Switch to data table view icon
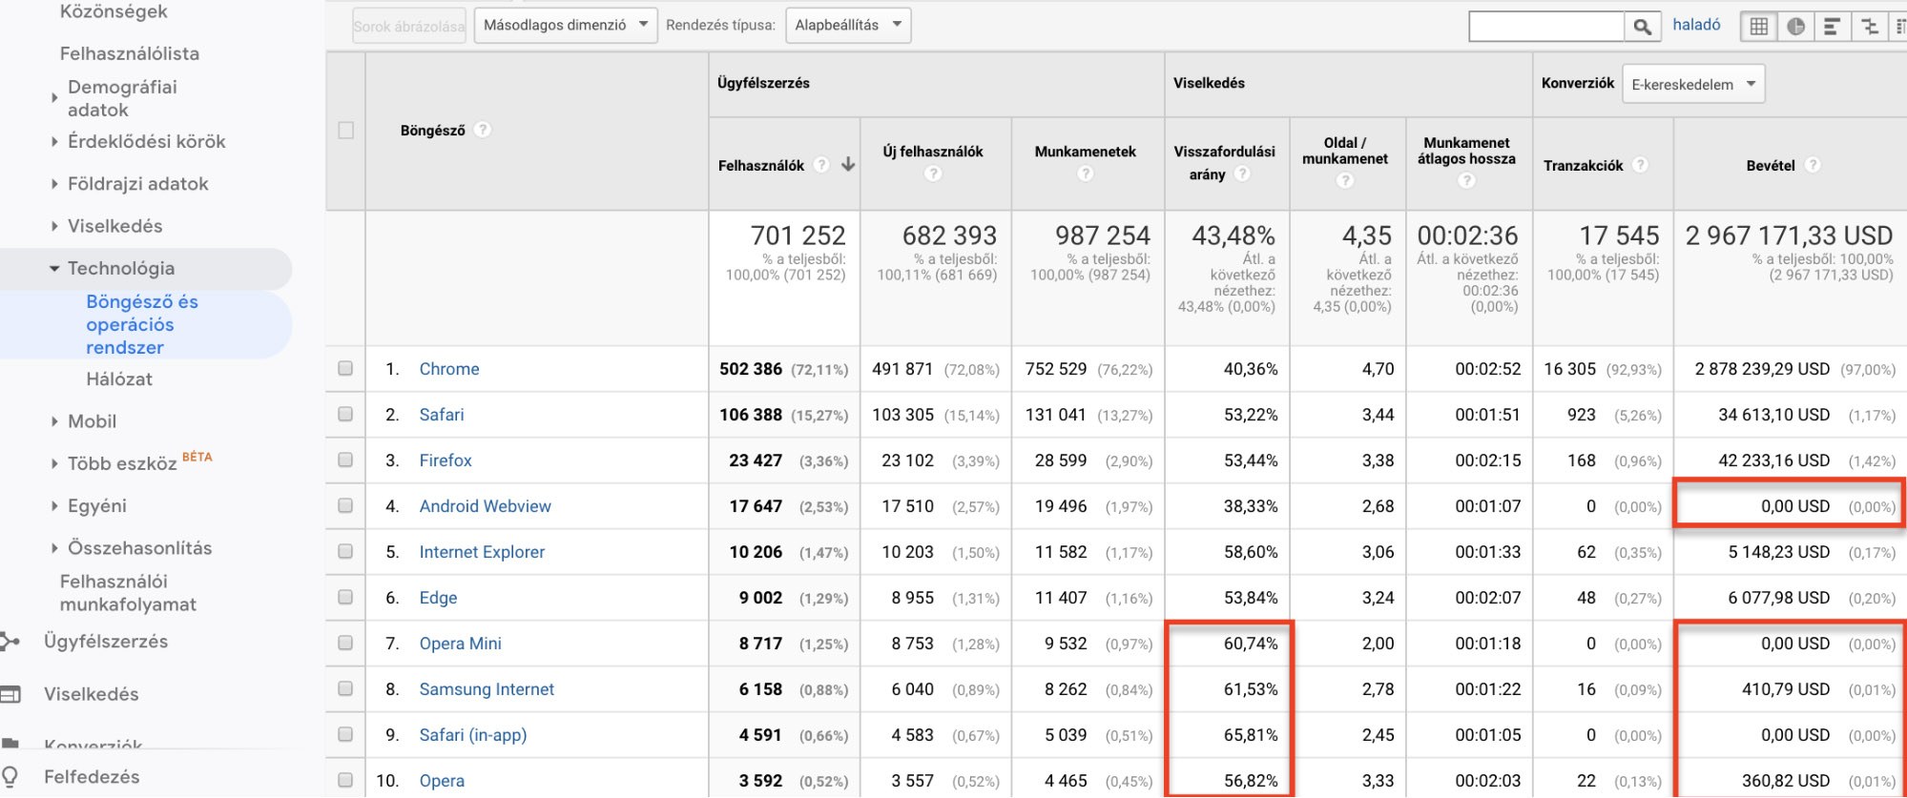Screen dimensions: 1907x798 point(1759,27)
